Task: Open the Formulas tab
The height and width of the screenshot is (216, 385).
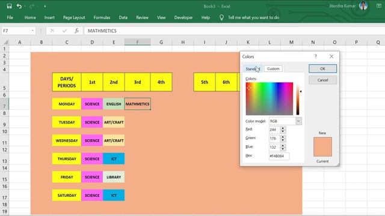Action: pyautogui.click(x=102, y=17)
